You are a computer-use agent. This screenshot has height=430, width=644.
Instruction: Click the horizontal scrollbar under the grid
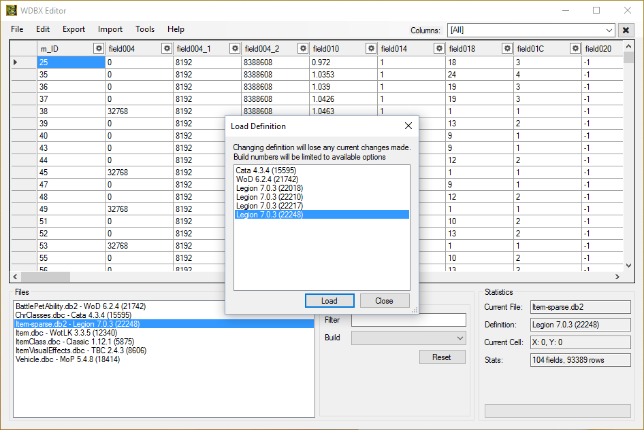44,276
